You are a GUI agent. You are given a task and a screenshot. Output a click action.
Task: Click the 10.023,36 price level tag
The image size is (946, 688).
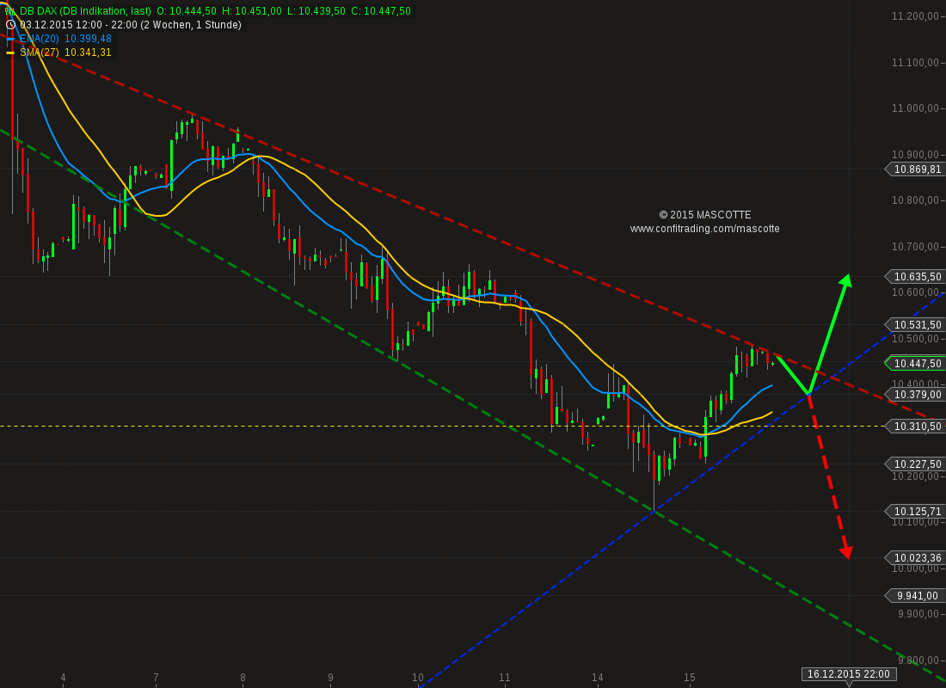915,557
